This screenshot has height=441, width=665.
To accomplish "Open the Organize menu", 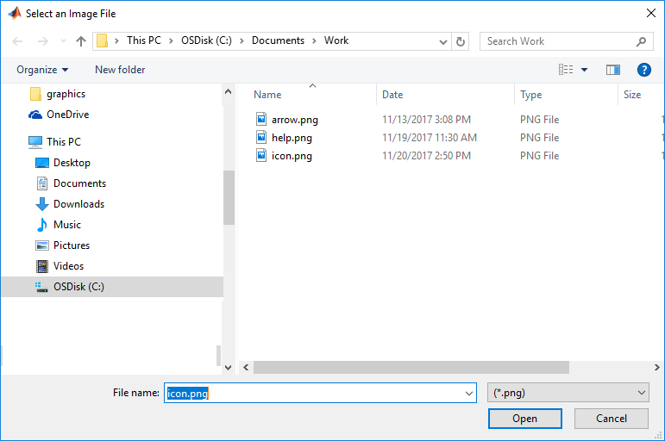I will coord(42,70).
